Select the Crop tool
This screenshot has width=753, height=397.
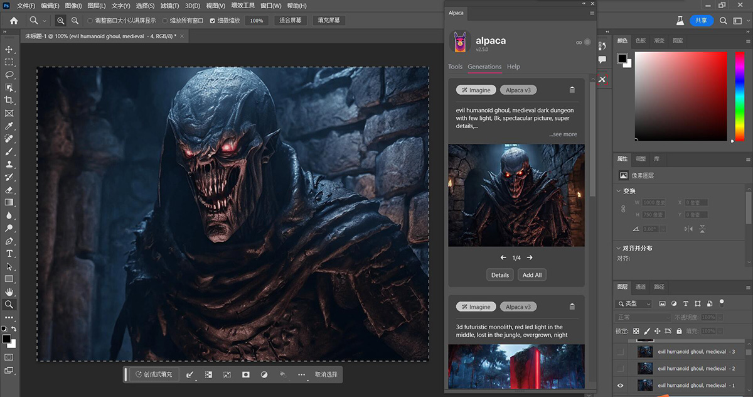[x=9, y=99]
